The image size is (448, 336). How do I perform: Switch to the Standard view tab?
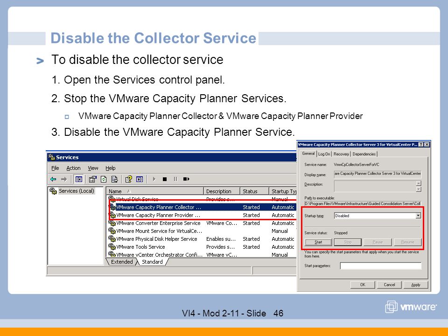click(x=152, y=262)
